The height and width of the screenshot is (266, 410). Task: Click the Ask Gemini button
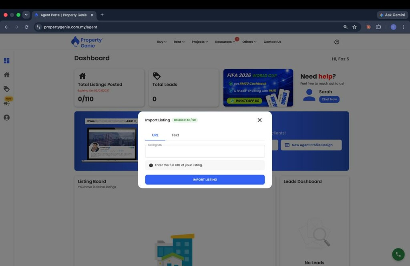pyautogui.click(x=392, y=15)
